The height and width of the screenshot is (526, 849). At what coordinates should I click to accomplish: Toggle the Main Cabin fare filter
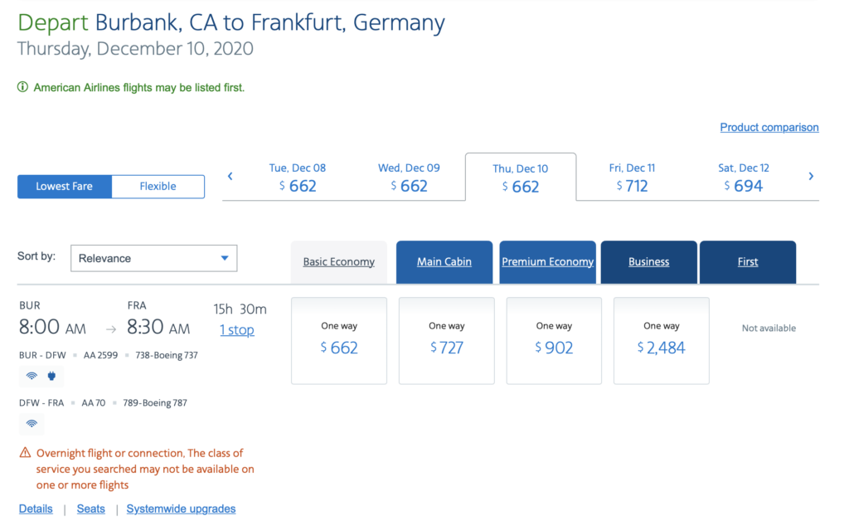444,261
